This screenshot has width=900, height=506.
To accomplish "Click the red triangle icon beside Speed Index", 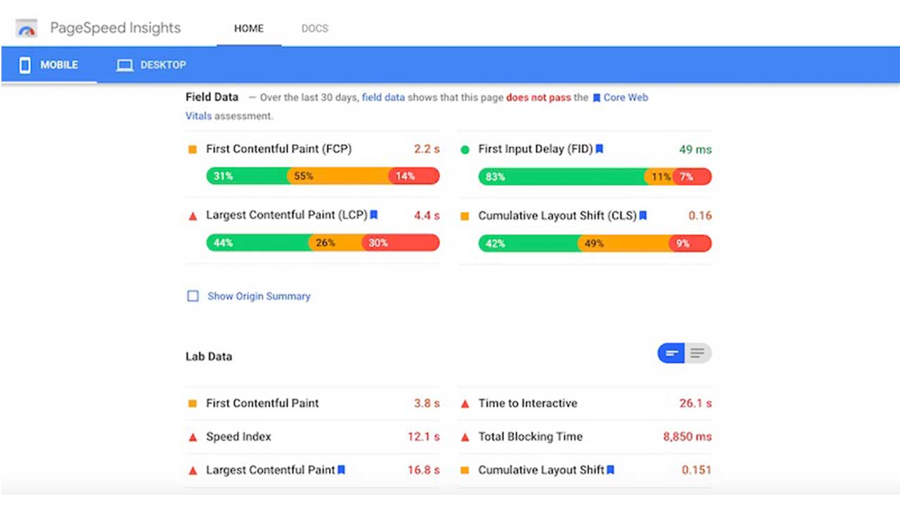I will 193,437.
